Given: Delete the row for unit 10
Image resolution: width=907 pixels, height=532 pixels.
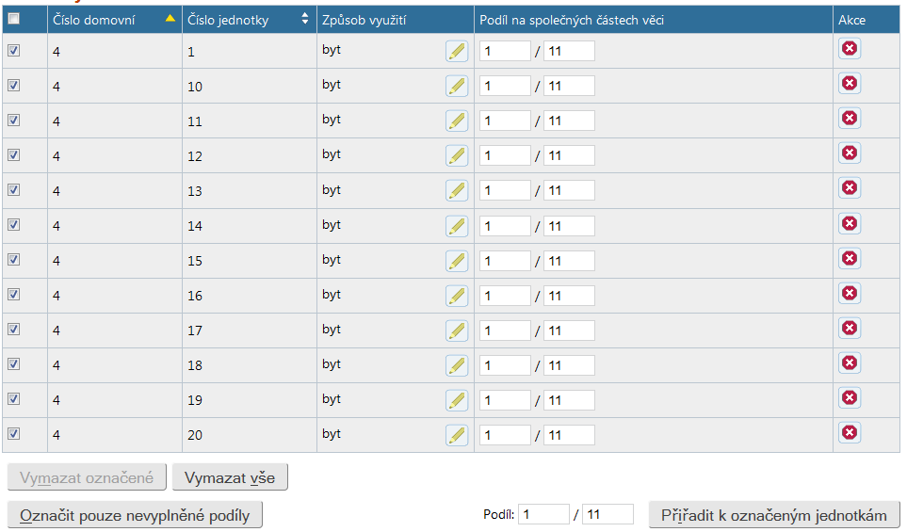Looking at the screenshot, I should click(850, 84).
